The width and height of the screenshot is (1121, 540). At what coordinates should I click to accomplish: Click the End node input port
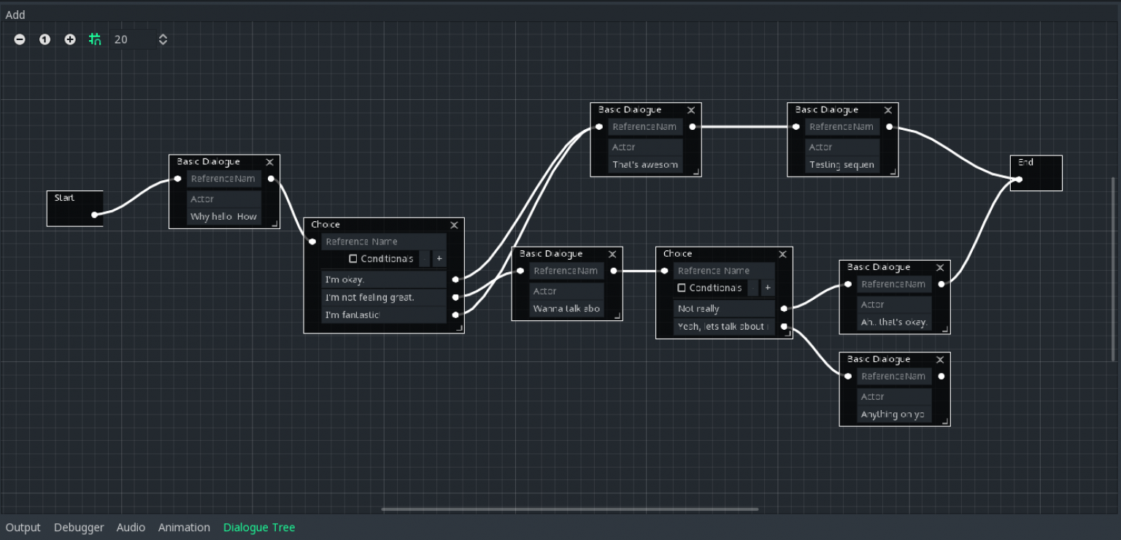click(x=1019, y=179)
